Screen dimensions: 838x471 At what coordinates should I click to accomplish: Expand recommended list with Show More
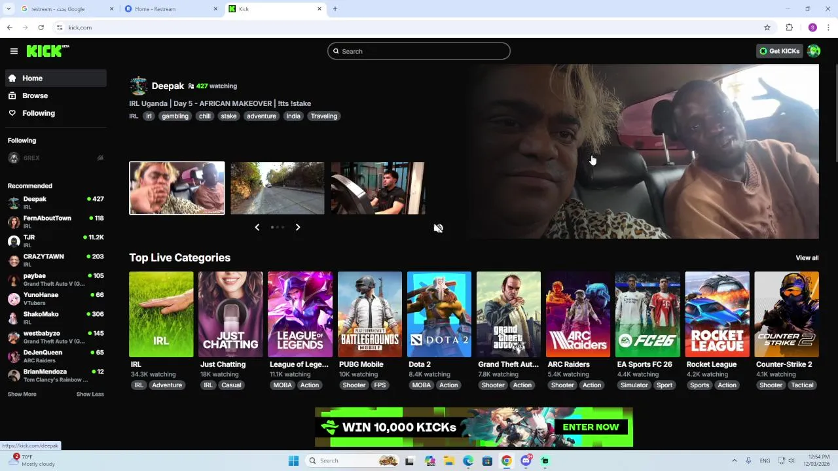(x=22, y=394)
